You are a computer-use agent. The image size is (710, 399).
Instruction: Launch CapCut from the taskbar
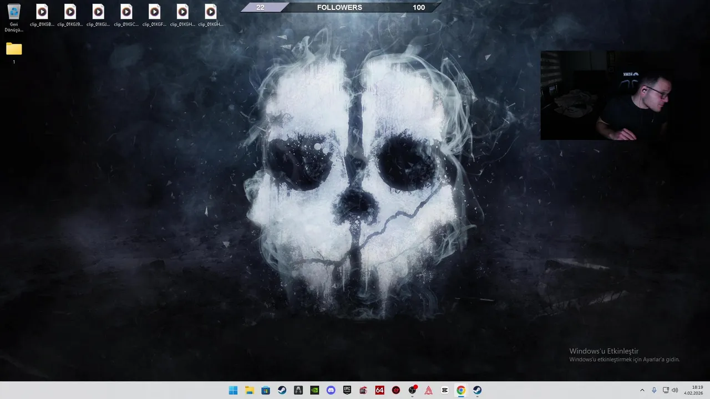[x=445, y=390]
